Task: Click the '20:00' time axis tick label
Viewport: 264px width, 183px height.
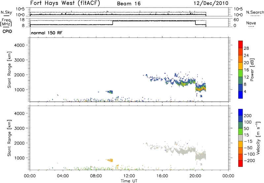Action: click(195, 176)
